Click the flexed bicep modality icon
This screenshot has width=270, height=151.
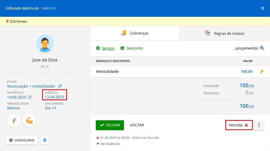tap(29, 121)
